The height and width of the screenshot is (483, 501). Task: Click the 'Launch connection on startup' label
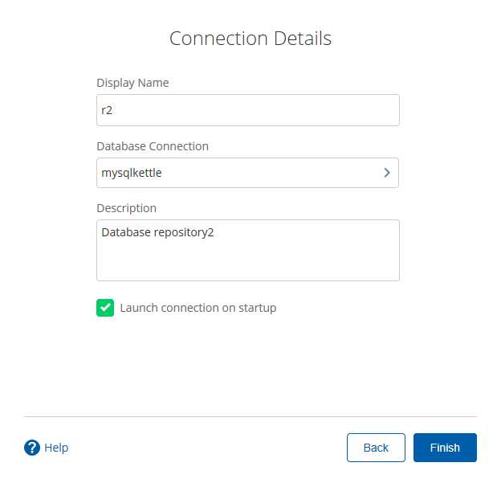point(198,308)
